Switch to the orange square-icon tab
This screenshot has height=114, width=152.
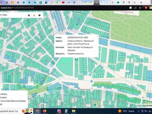12,3
